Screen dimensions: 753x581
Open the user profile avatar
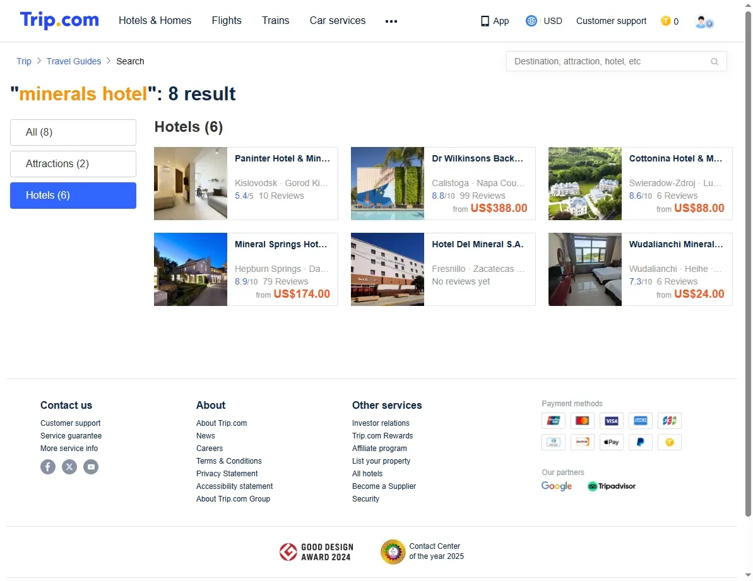pos(704,21)
